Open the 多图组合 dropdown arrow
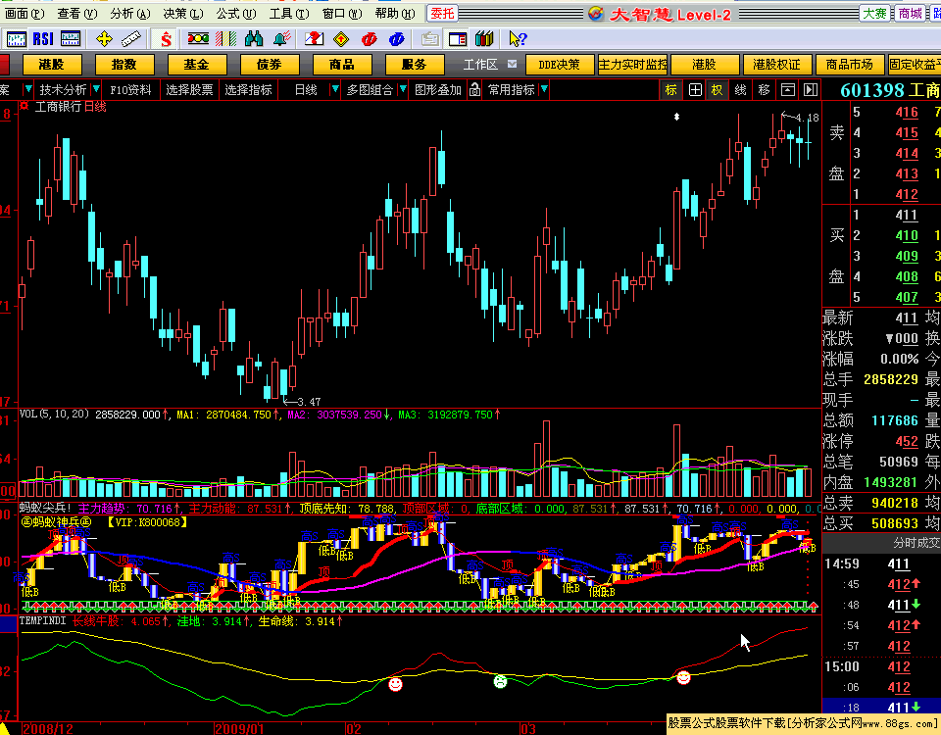Screen dimensions: 941x735 (403, 89)
